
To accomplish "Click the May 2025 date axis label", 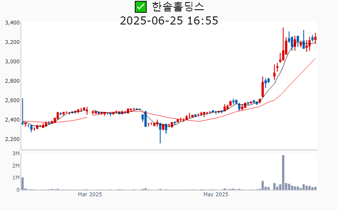I will tap(215, 195).
